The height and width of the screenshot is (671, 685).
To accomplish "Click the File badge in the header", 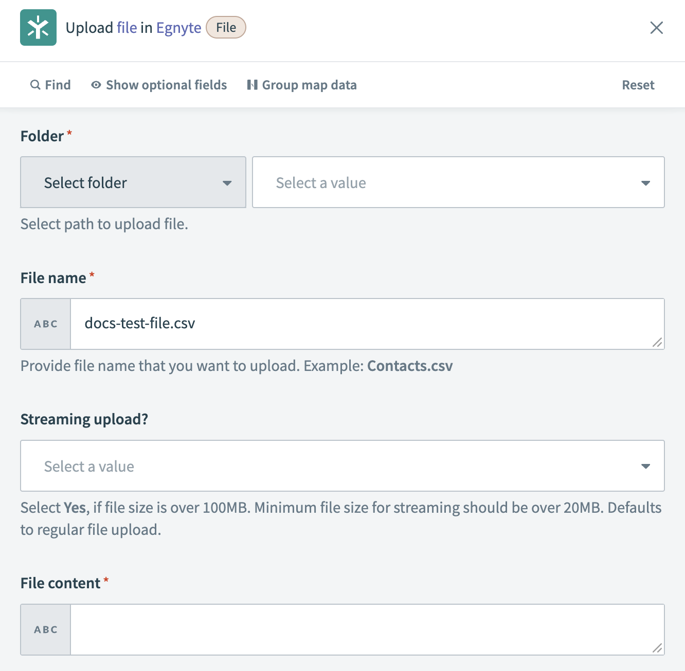I will (x=225, y=27).
